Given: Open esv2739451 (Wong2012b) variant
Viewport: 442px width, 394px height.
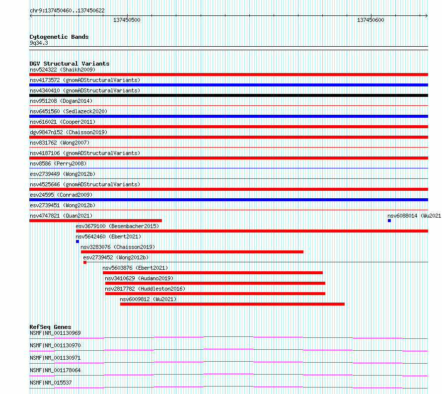Looking at the screenshot, I should point(63,205).
